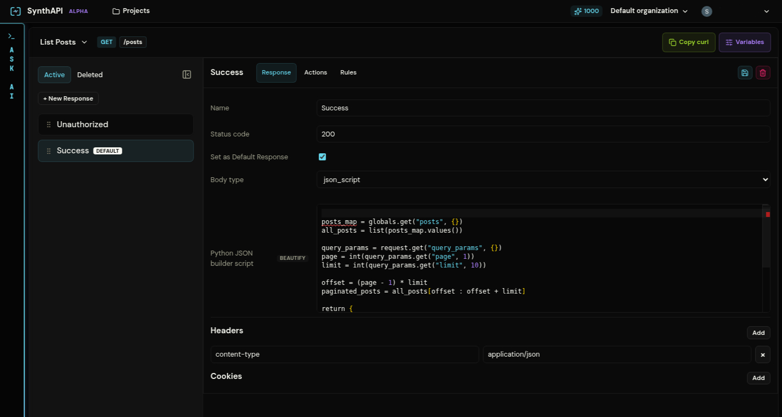Add a new cookie with Add button

(x=759, y=378)
